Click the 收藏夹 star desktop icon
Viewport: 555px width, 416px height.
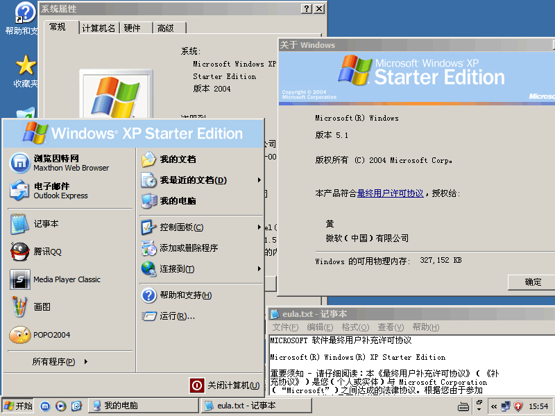(x=26, y=72)
